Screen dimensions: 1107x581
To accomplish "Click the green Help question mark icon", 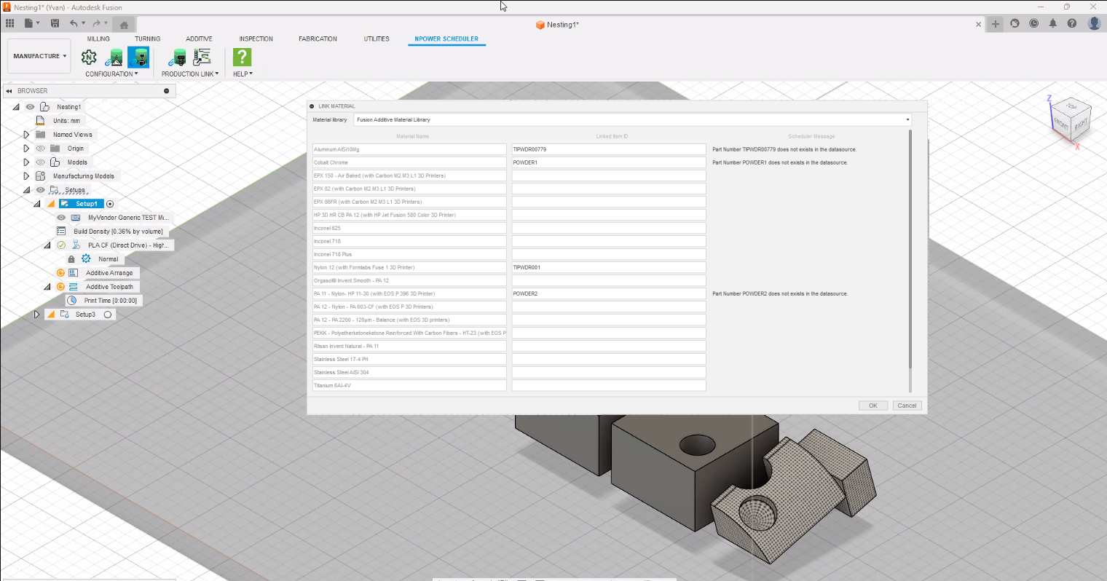I will [242, 57].
